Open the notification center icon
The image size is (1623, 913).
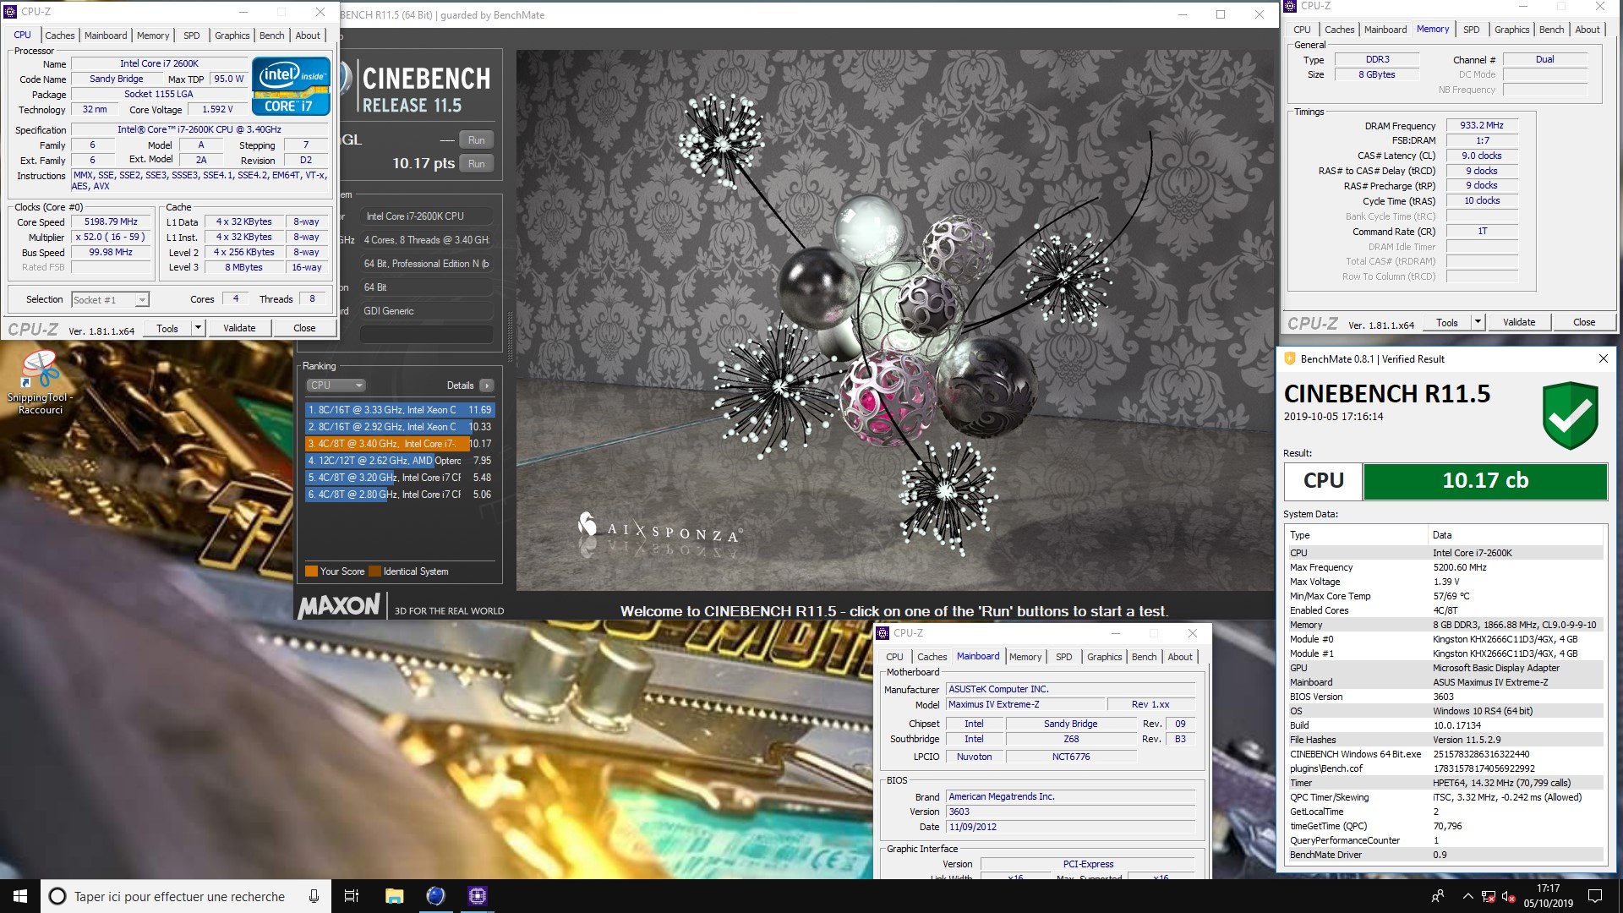[1595, 896]
